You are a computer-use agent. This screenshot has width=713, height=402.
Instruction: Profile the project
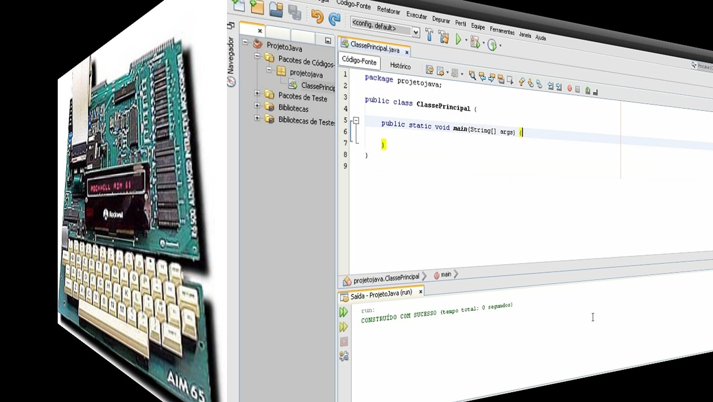click(492, 44)
